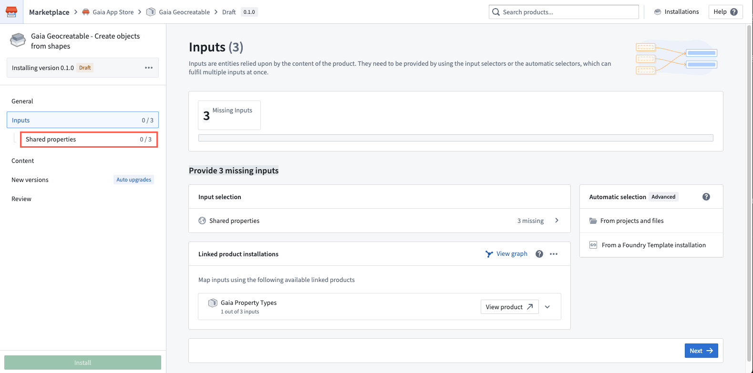Open the Help menu button
753x373 pixels.
click(725, 12)
